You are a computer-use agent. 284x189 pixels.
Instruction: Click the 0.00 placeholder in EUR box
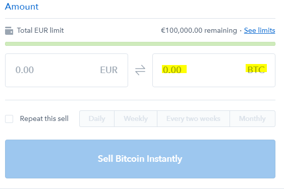(x=25, y=70)
